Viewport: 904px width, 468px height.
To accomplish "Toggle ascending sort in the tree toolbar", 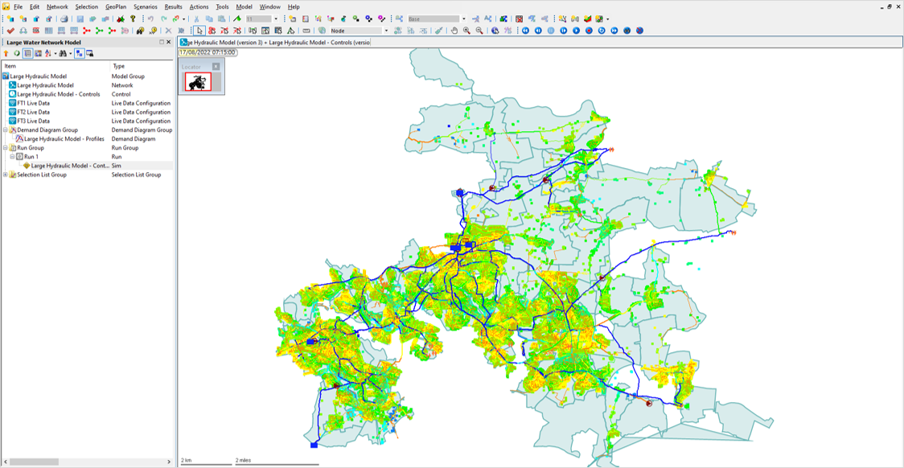I will click(x=47, y=52).
